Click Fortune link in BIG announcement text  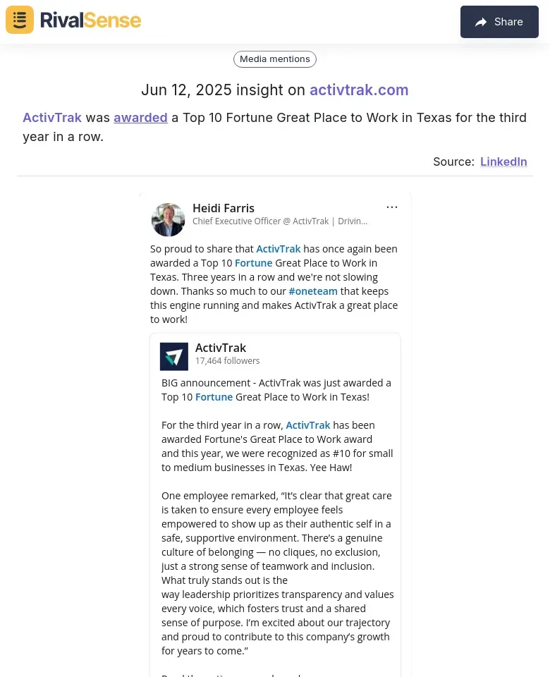[x=214, y=397]
